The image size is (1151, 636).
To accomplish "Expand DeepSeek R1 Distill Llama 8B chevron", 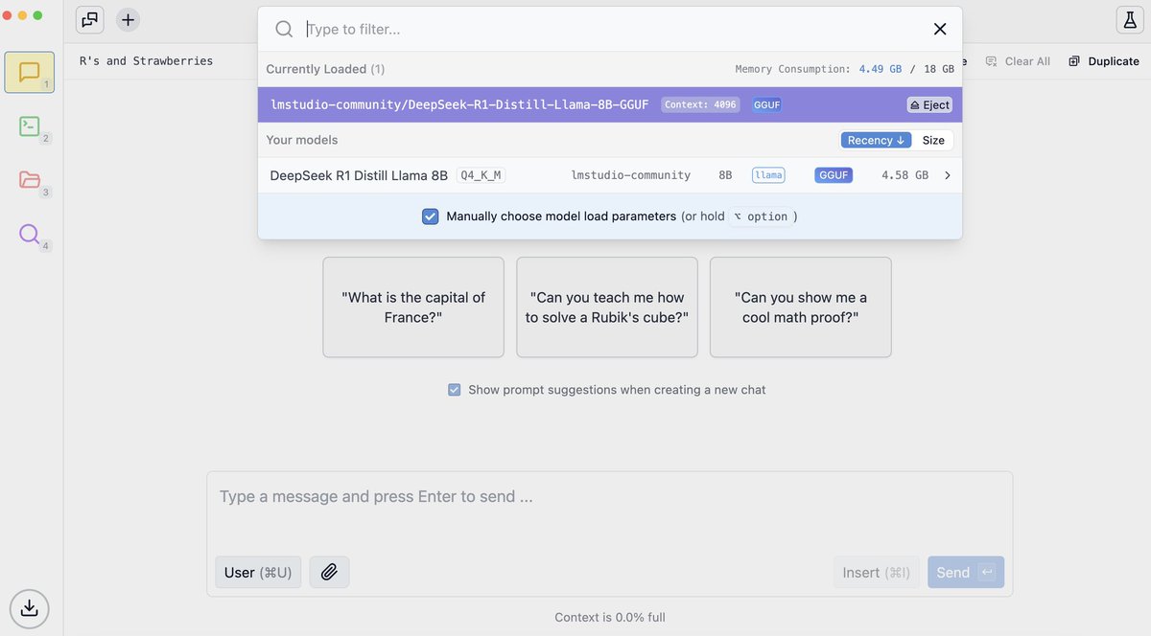I will [x=948, y=175].
